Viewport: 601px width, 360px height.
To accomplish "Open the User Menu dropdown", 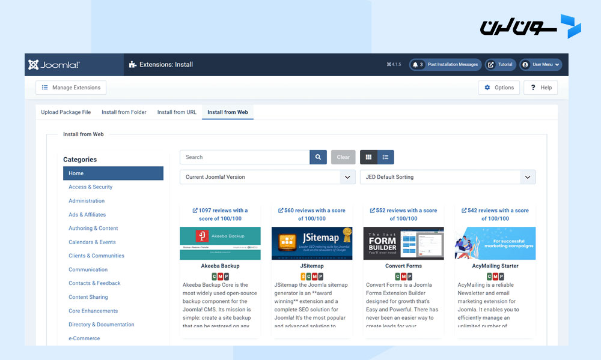I will click(x=541, y=65).
